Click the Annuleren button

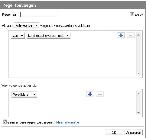click(134, 133)
